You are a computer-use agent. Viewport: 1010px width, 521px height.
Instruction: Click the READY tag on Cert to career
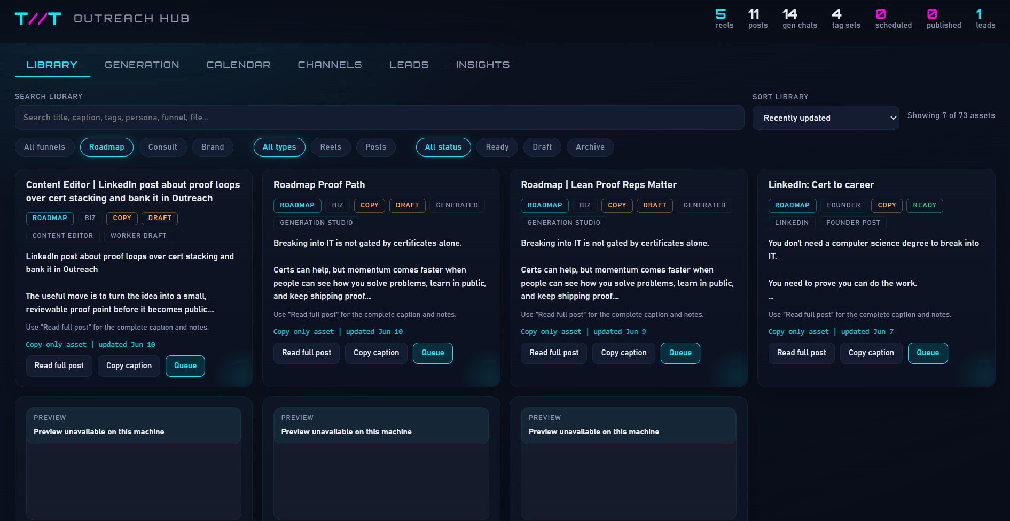(x=925, y=205)
